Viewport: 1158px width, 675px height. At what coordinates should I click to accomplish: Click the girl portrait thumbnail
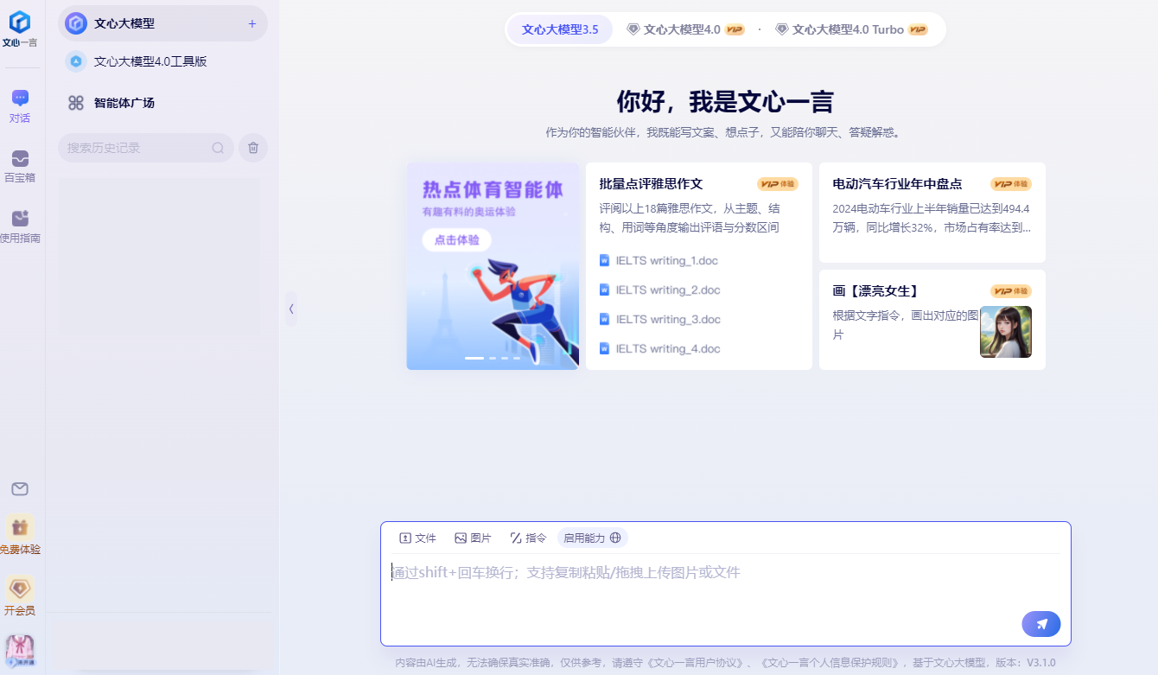1006,332
